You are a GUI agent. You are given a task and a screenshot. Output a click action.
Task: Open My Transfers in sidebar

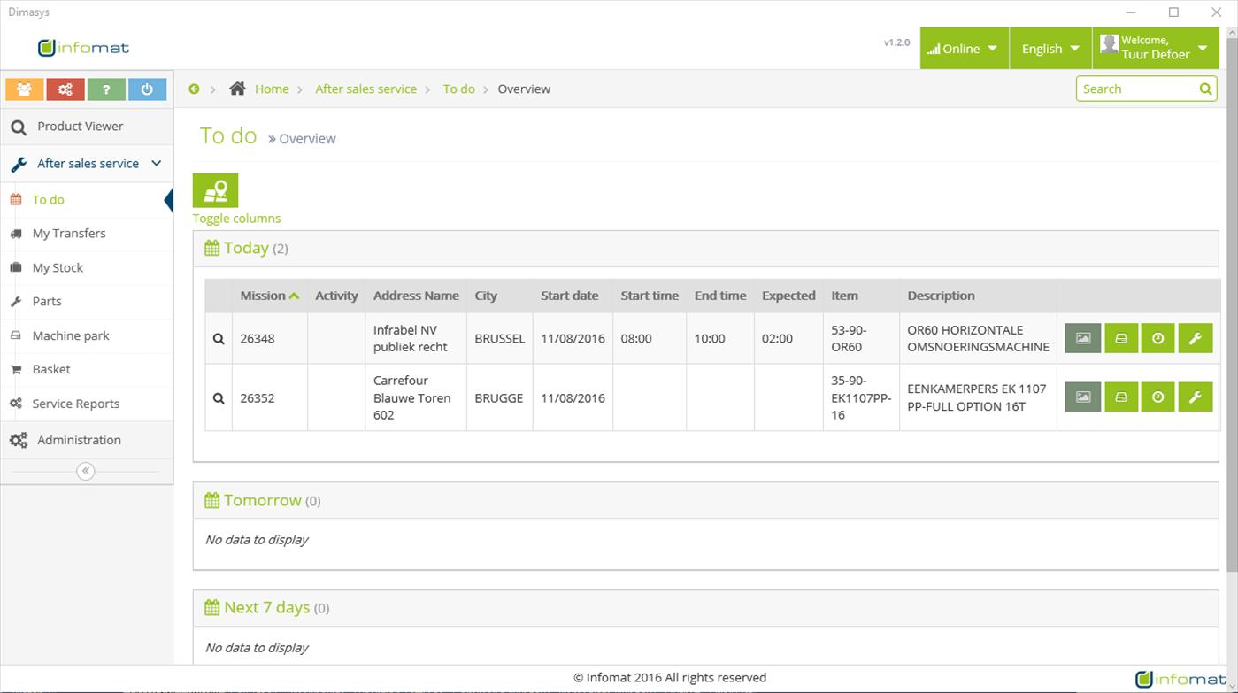coord(87,234)
